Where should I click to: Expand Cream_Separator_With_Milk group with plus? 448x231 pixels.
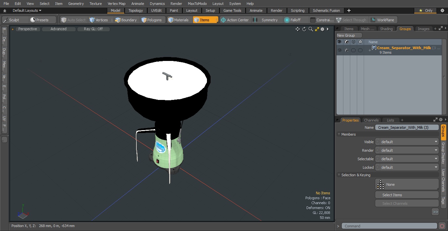(370, 50)
